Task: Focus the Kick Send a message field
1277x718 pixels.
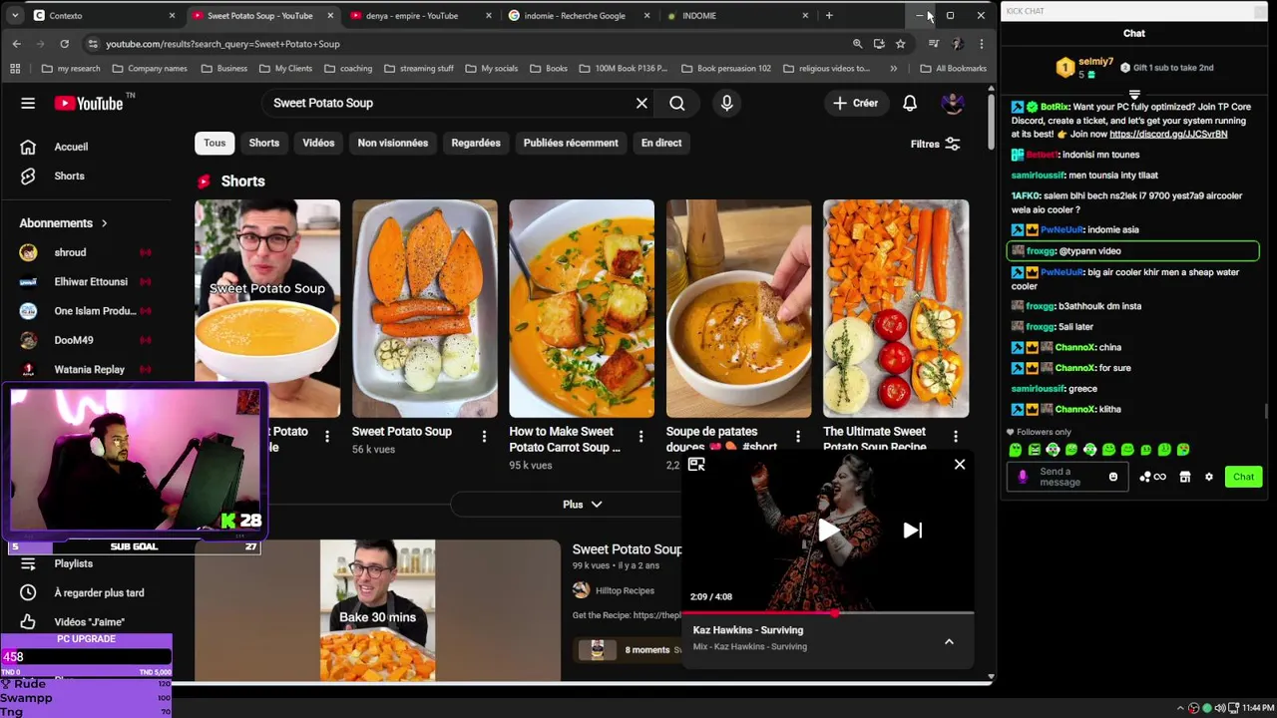Action: tap(1067, 477)
